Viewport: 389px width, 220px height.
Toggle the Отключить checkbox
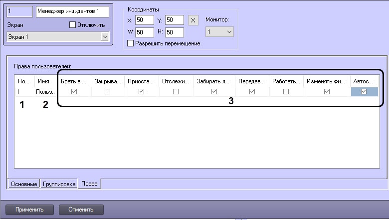pyautogui.click(x=72, y=24)
